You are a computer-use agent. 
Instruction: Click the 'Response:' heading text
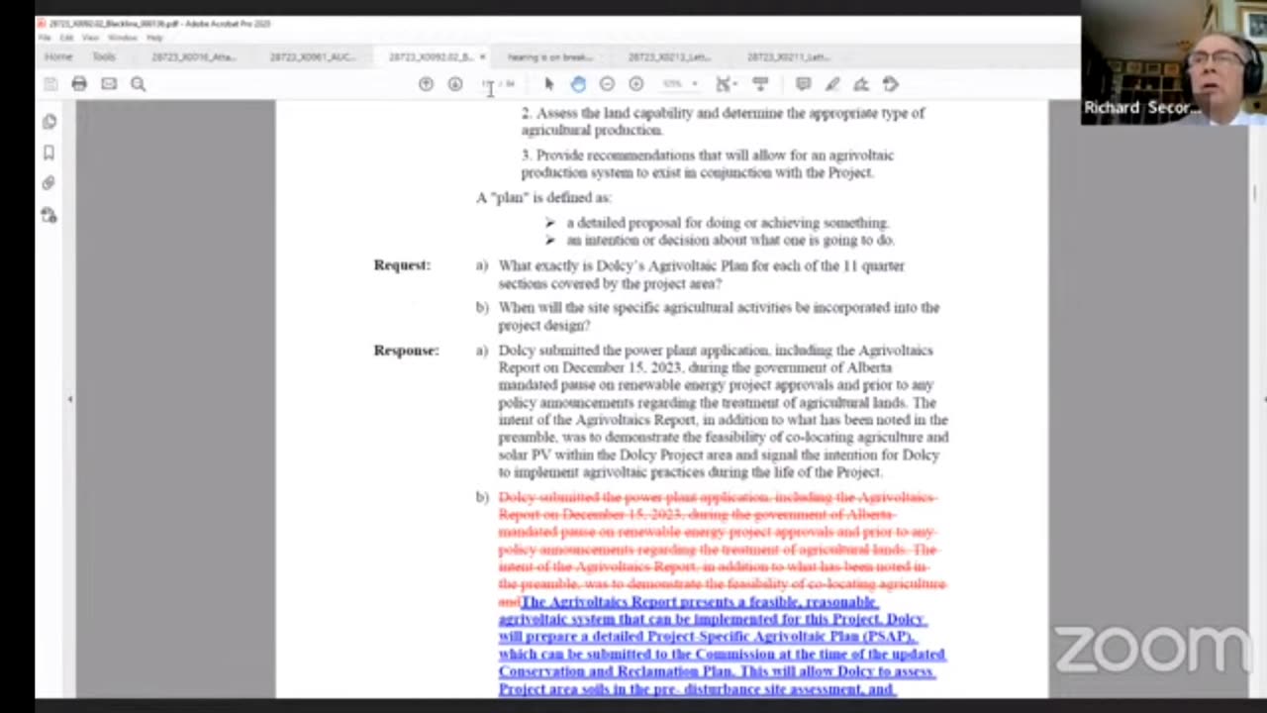point(406,351)
